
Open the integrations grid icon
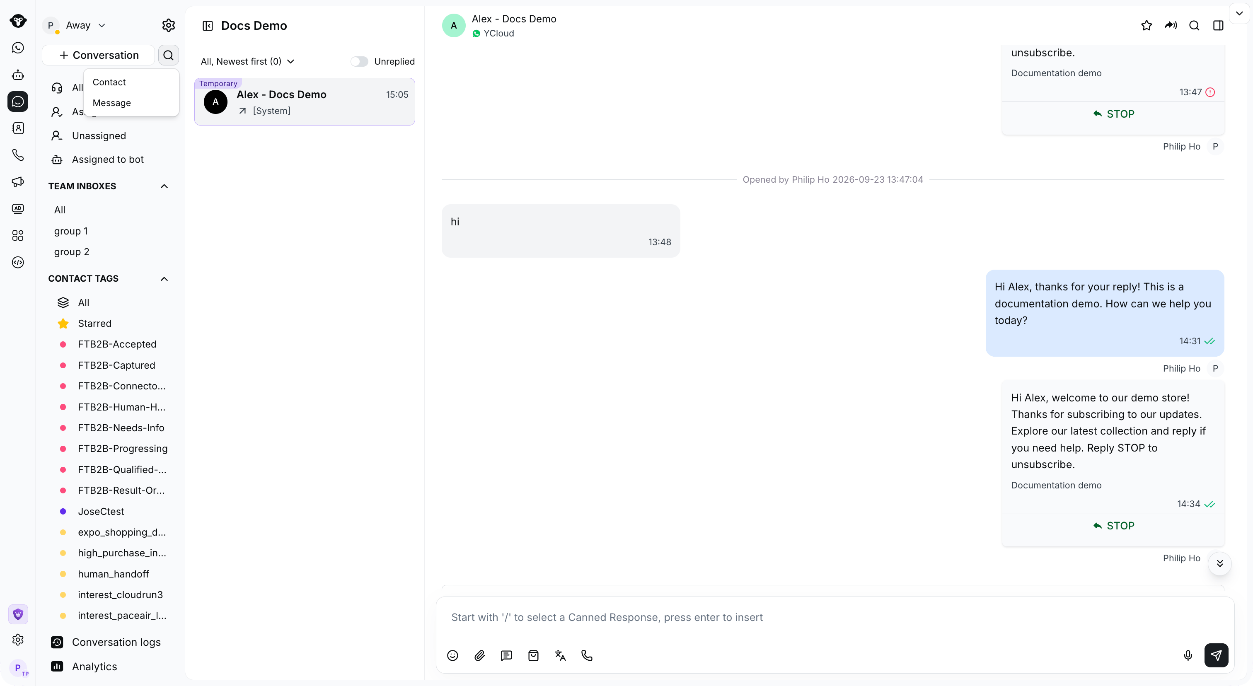click(x=18, y=235)
